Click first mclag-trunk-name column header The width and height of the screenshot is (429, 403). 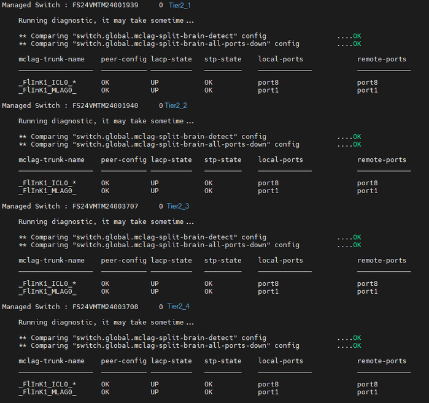(52, 59)
